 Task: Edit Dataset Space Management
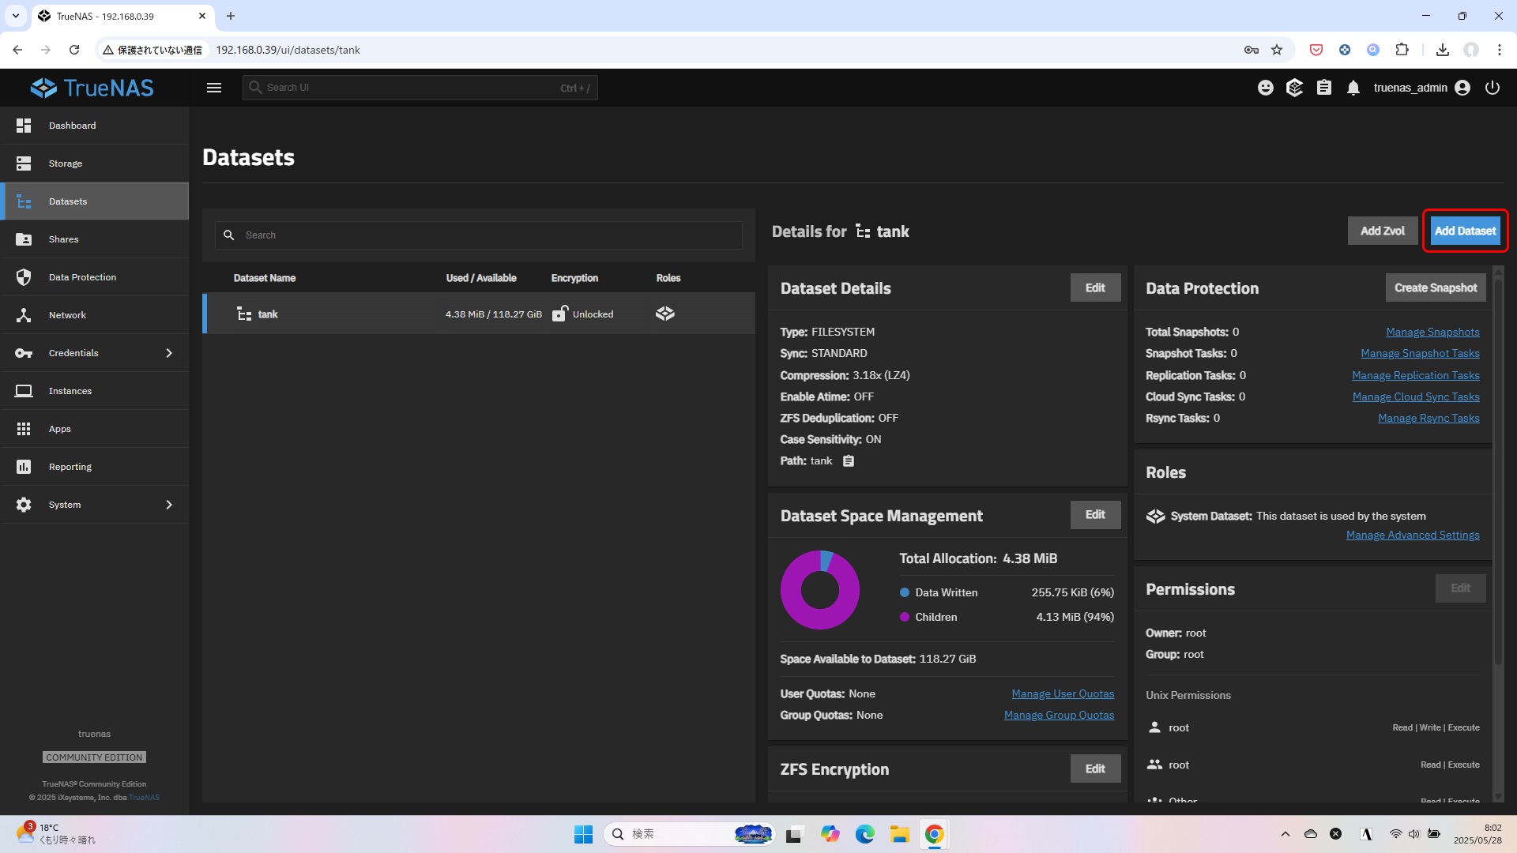tap(1095, 515)
